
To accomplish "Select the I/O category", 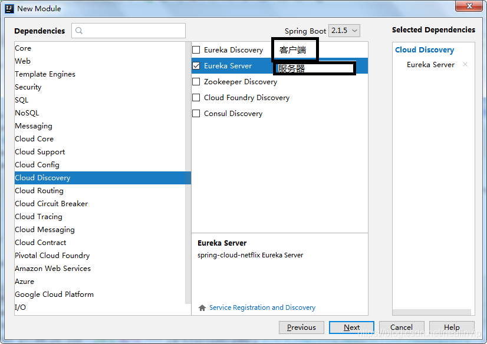I will click(100, 307).
